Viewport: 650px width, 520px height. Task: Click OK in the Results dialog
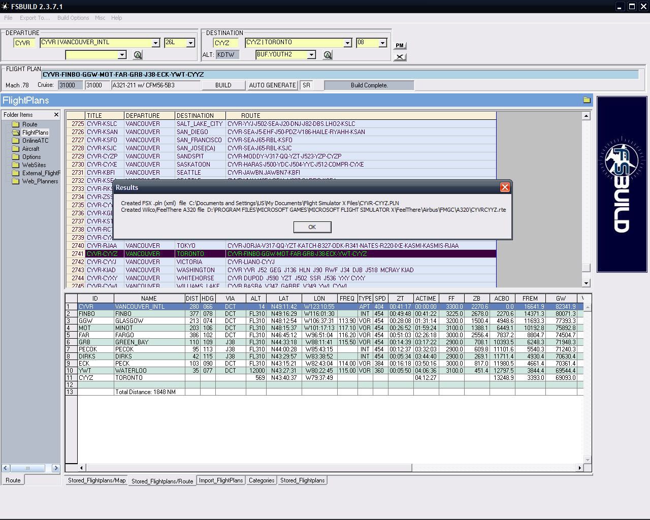click(x=312, y=227)
